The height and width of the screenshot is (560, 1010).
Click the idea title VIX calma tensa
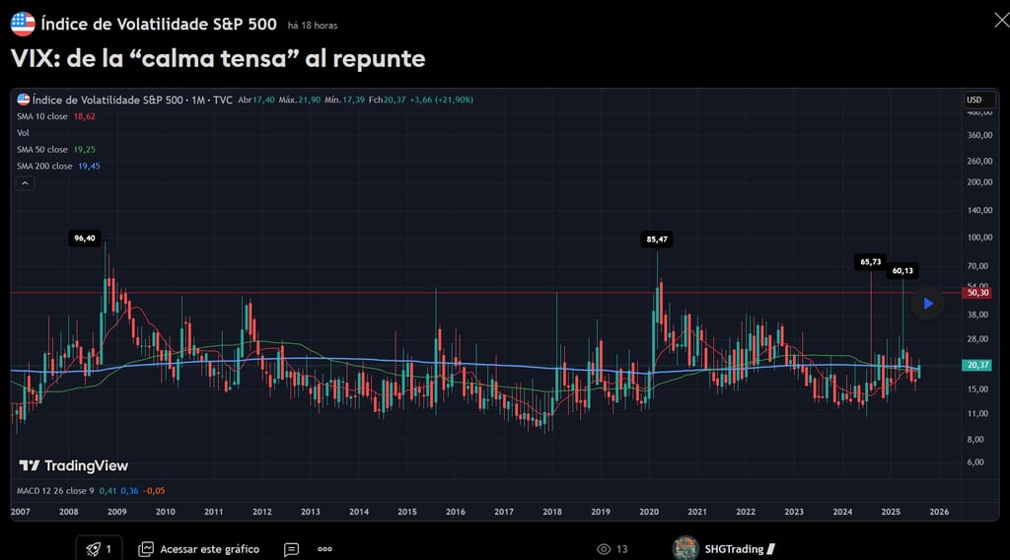[x=218, y=58]
